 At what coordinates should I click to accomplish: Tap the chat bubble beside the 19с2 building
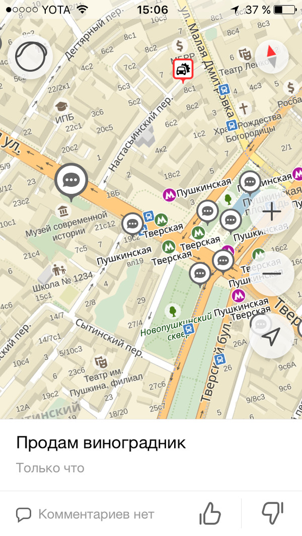point(133,224)
